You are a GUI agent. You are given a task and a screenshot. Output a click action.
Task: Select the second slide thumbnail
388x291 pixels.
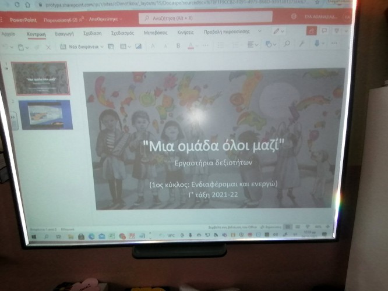pyautogui.click(x=45, y=115)
